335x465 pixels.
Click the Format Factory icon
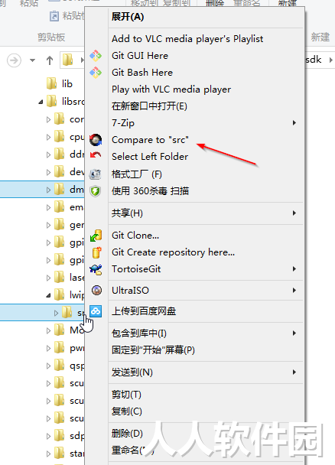(x=96, y=174)
